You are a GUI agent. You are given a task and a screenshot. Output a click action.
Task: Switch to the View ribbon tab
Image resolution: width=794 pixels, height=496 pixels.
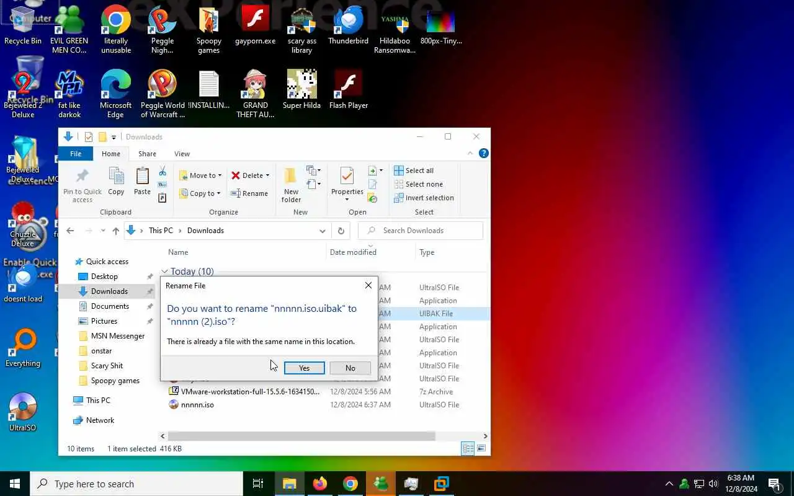(182, 154)
